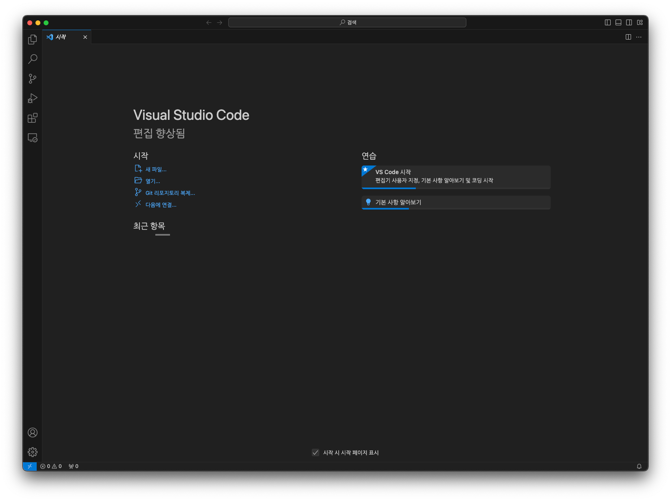This screenshot has height=501, width=671.
Task: Click the star badge on VS Code 시작
Action: coord(366,170)
